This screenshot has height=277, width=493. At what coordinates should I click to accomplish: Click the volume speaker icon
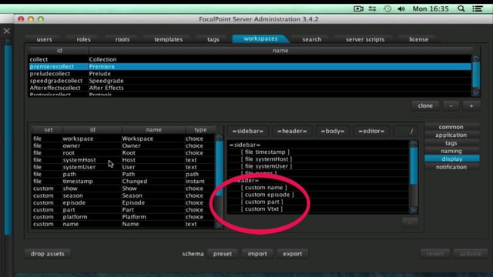point(401,8)
